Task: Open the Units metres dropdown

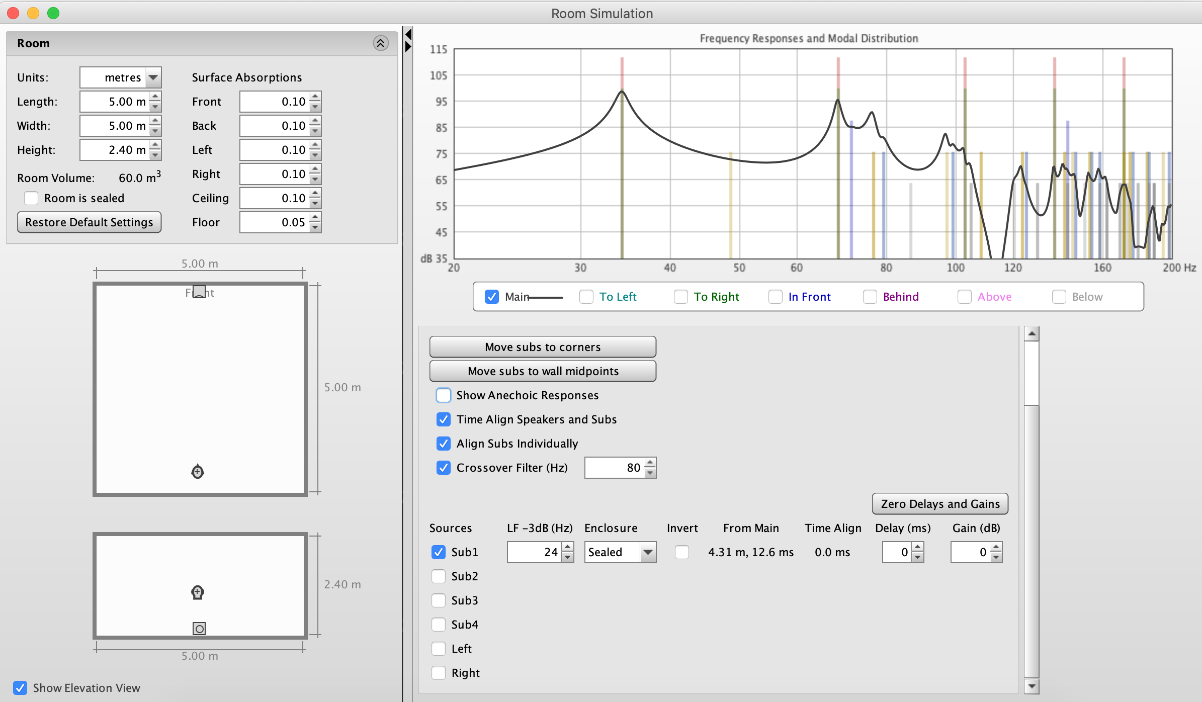Action: pyautogui.click(x=153, y=77)
